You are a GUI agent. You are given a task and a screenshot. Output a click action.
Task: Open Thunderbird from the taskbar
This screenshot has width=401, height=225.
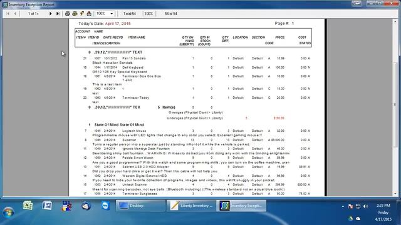point(86,206)
